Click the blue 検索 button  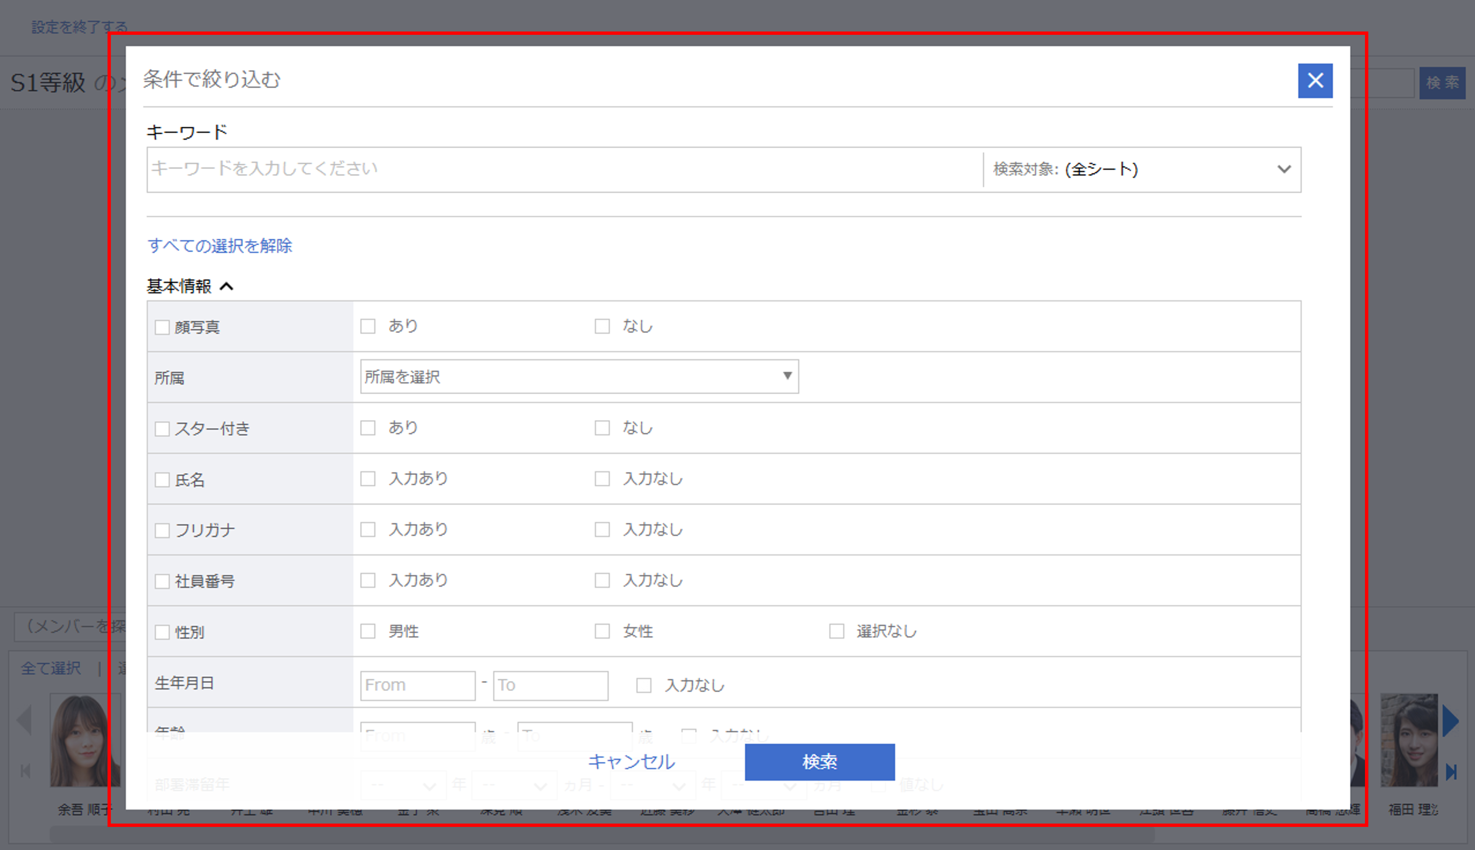(819, 762)
